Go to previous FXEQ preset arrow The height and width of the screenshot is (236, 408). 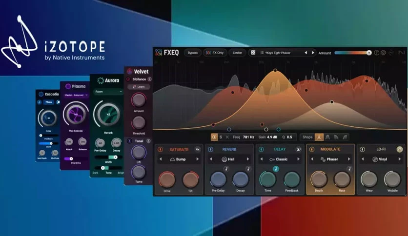pyautogui.click(x=306, y=53)
